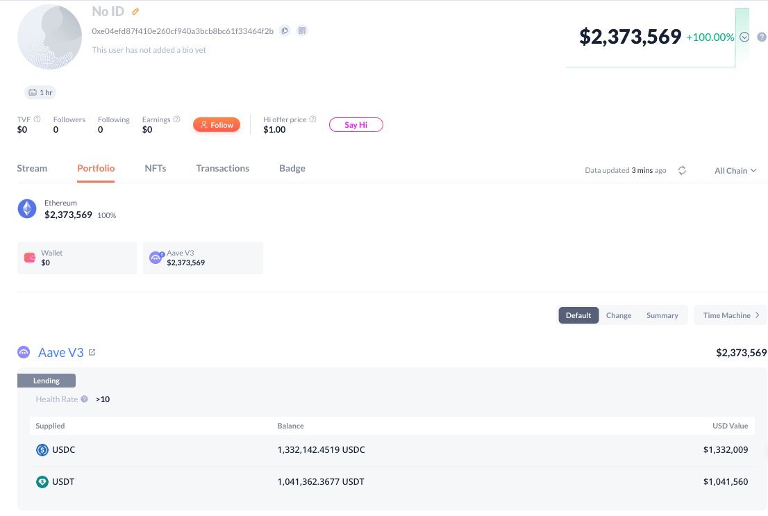Click the USDT token icon
The width and height of the screenshot is (768, 516).
point(42,482)
